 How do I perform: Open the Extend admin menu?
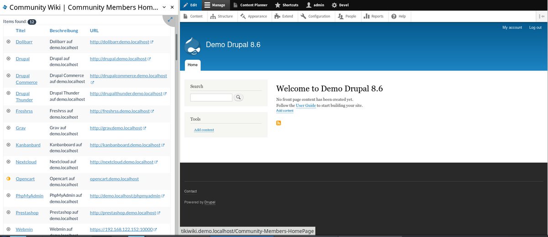(x=284, y=16)
